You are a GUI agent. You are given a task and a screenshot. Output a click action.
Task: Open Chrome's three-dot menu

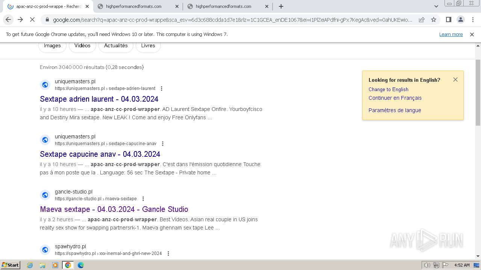[472, 19]
